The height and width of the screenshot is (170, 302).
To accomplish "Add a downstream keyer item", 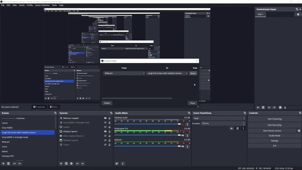I will click(258, 108).
